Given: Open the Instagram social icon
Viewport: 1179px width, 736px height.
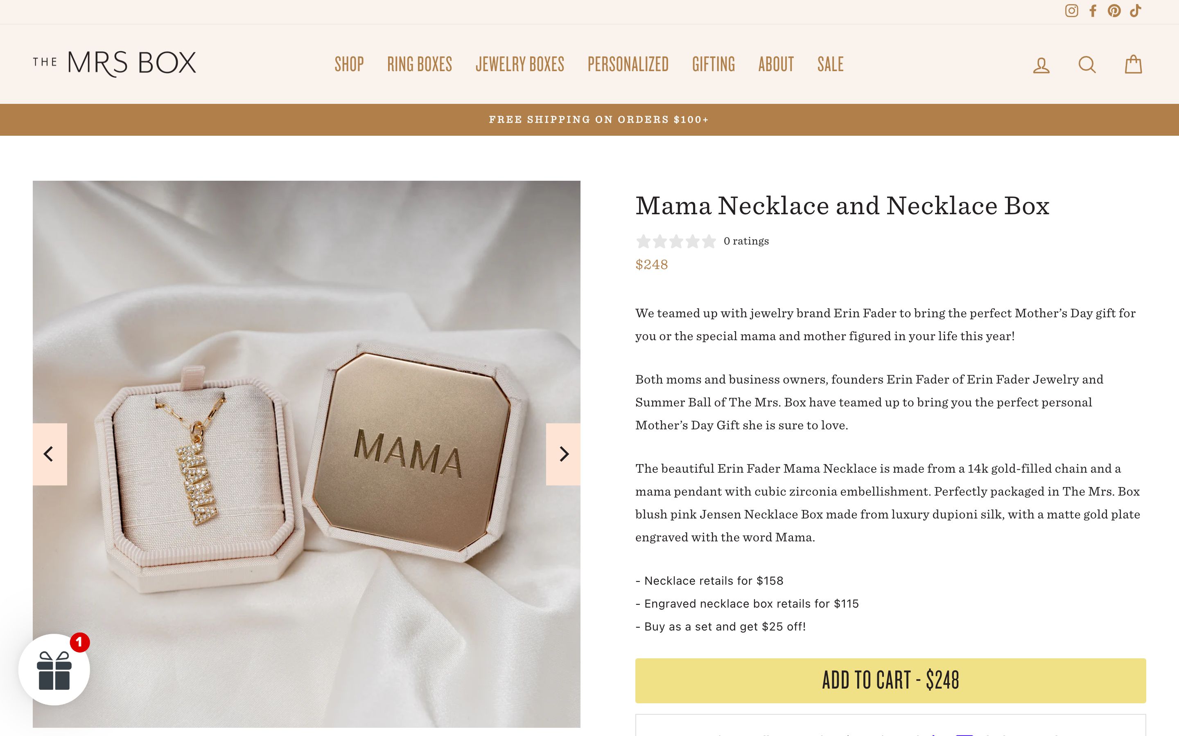Looking at the screenshot, I should 1072,10.
